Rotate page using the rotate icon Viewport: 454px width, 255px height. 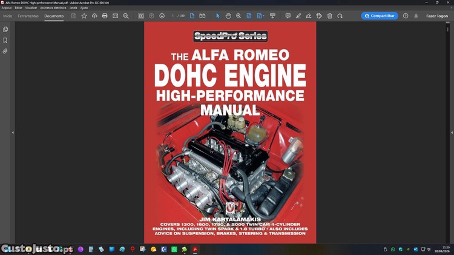340,16
